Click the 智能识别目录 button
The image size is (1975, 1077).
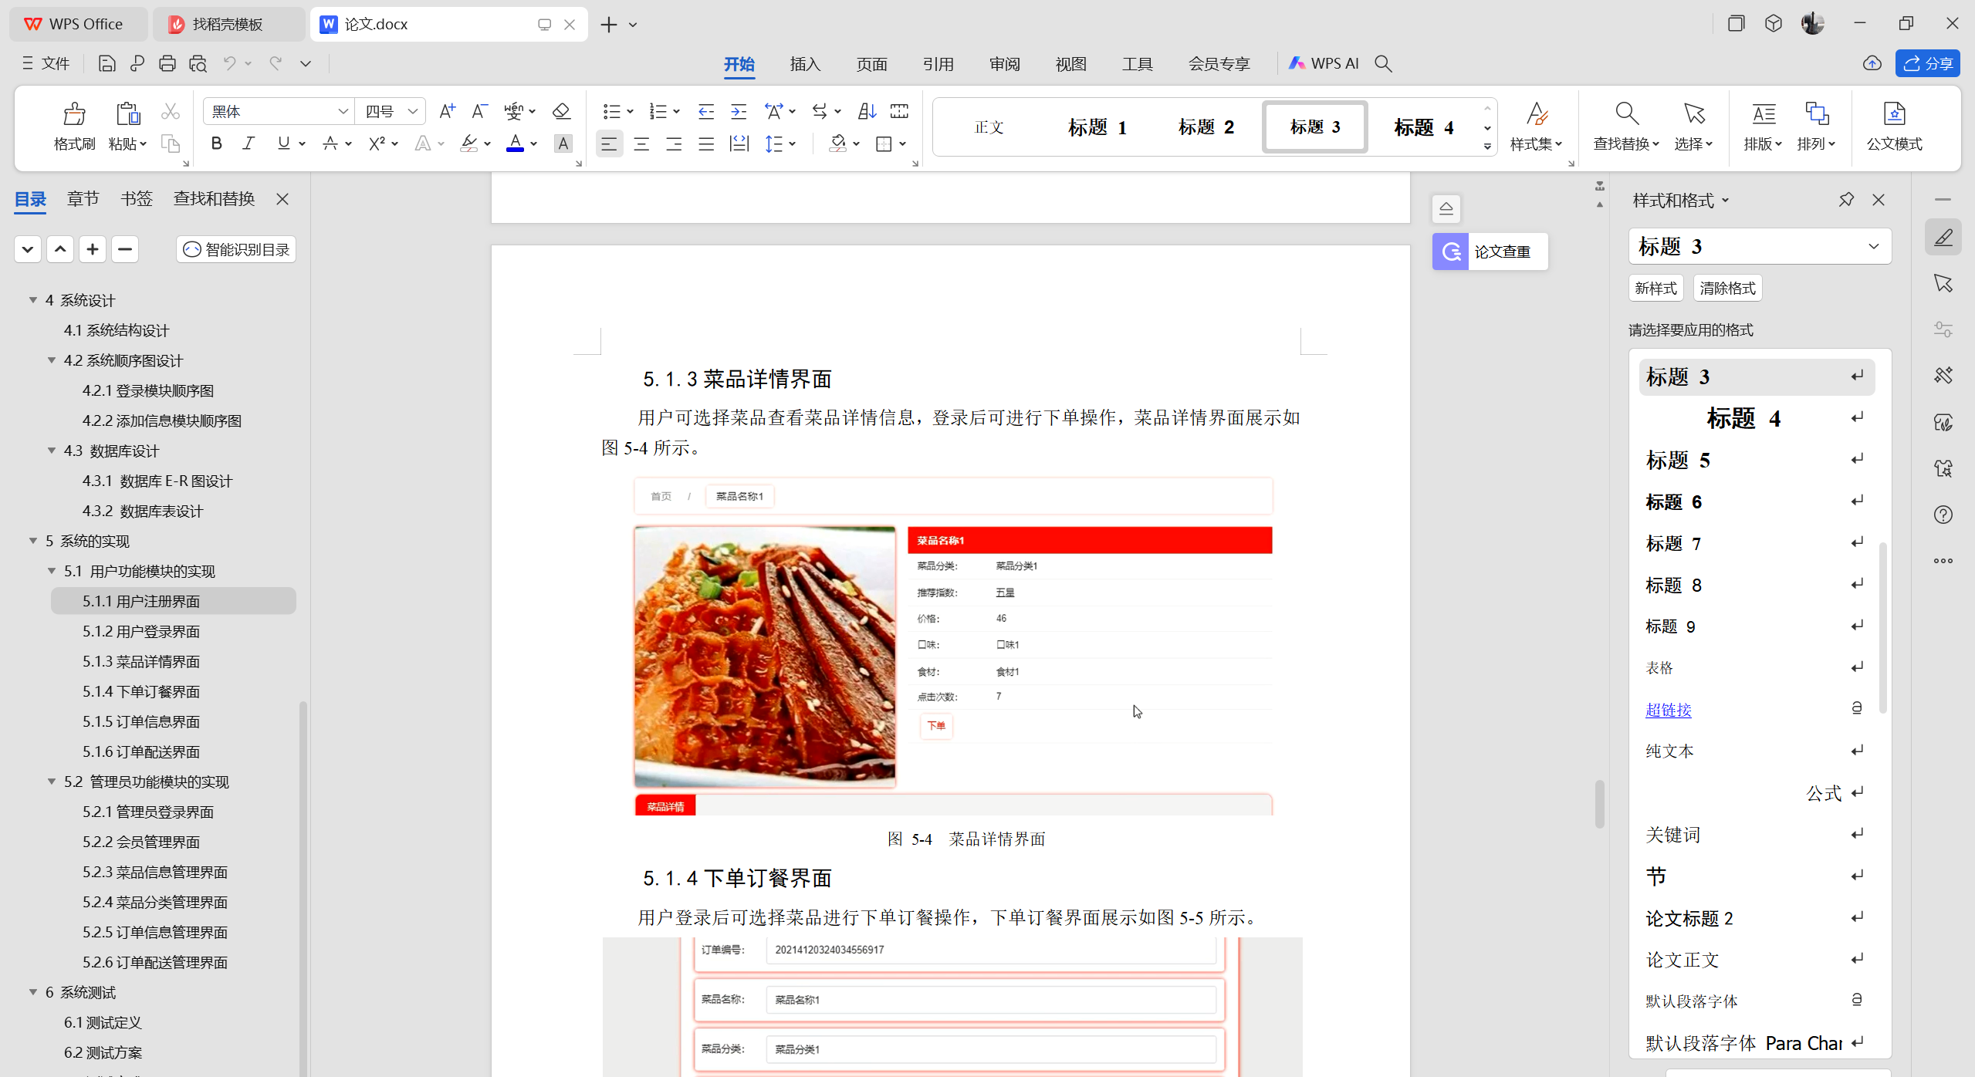point(236,249)
